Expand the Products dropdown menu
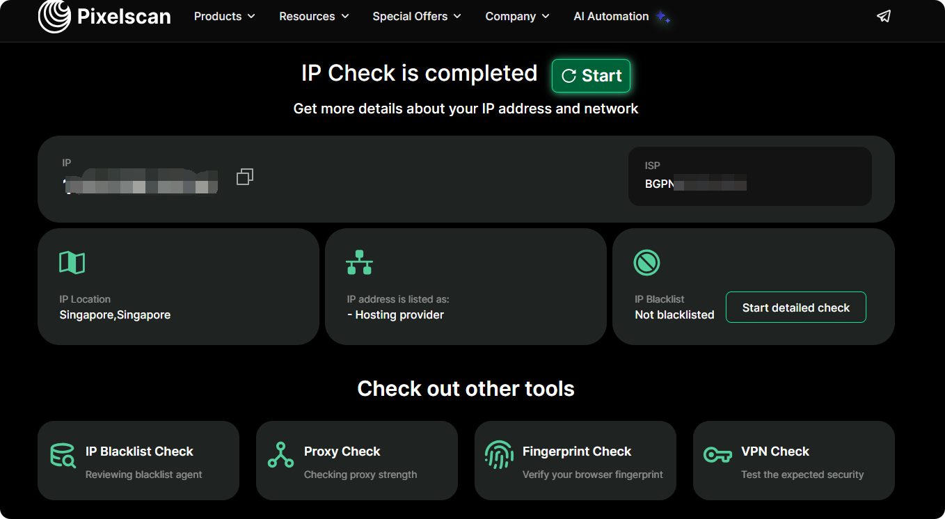The width and height of the screenshot is (945, 519). click(x=224, y=16)
